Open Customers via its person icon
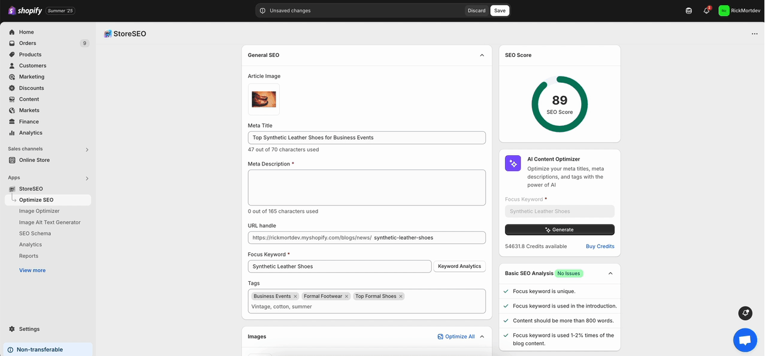 coord(12,66)
